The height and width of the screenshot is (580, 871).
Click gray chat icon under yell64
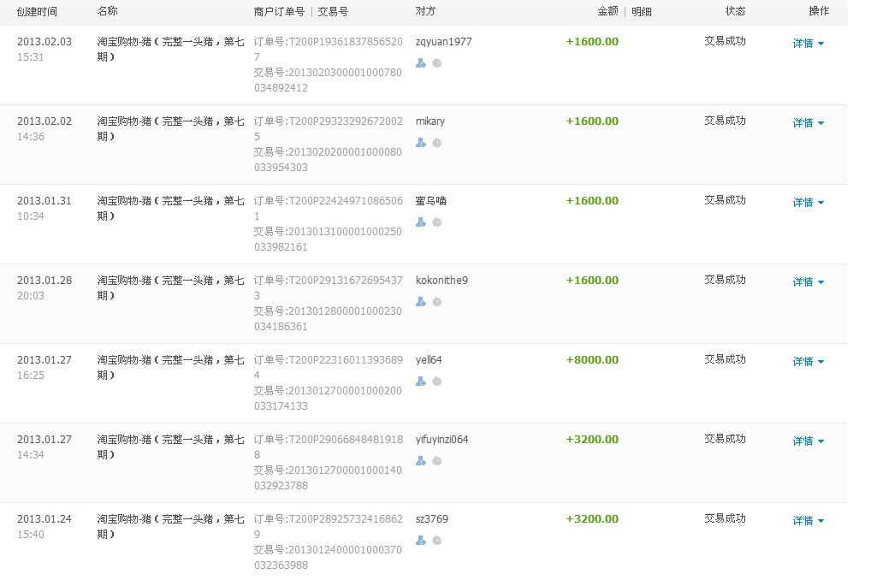436,382
